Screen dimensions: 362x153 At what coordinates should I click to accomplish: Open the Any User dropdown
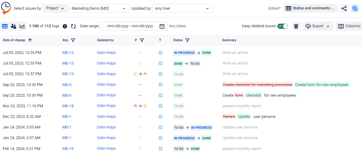182,8
